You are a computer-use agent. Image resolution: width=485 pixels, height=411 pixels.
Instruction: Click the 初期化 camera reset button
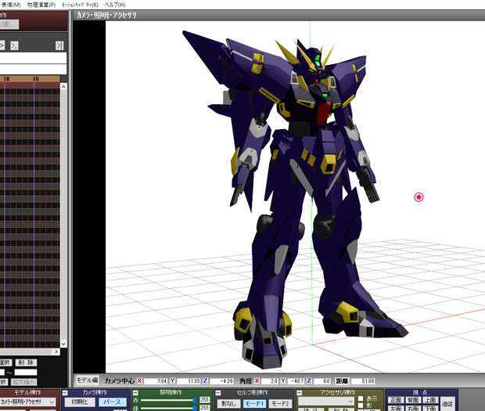pos(85,402)
